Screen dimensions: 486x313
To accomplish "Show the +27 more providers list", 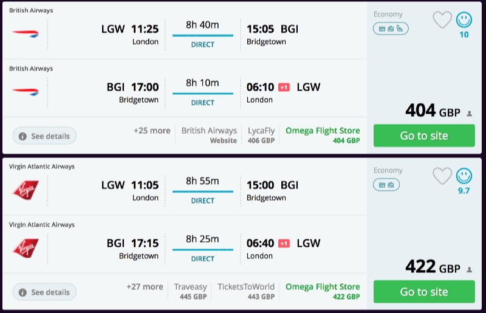I will 145,287.
